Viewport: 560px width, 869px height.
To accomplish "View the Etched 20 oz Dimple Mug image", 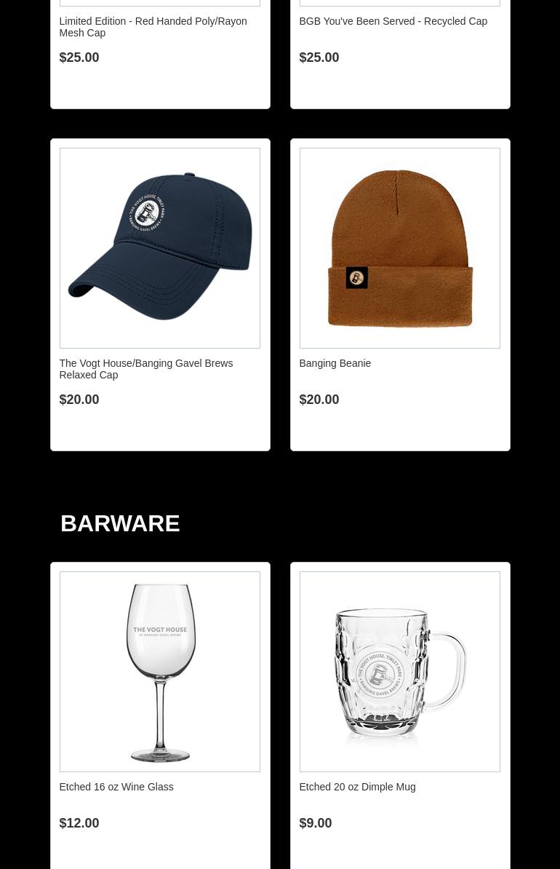I will pos(399,671).
